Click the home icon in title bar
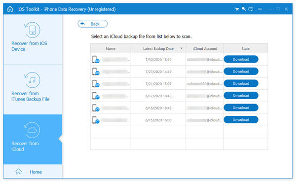296x182 pixels. pos(10,9)
